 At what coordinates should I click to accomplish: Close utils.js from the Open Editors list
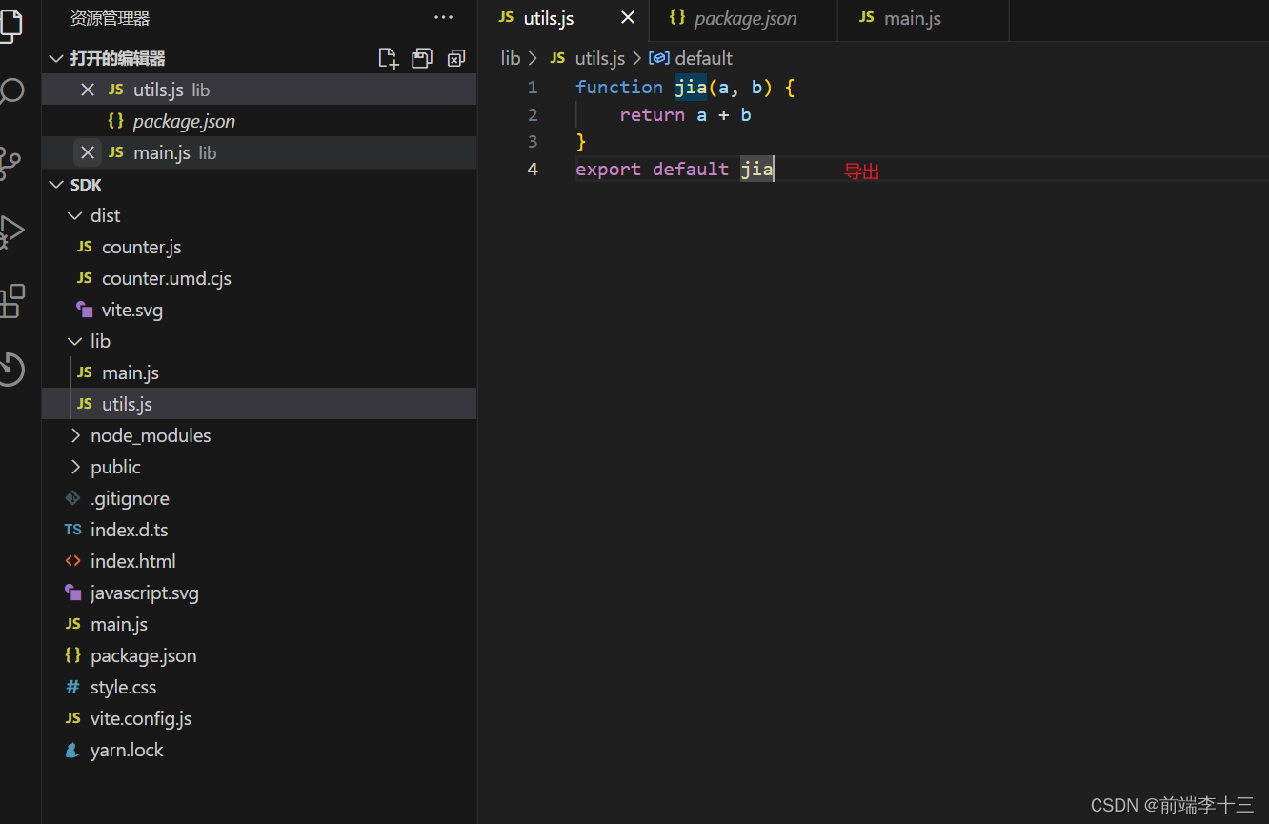click(x=87, y=89)
